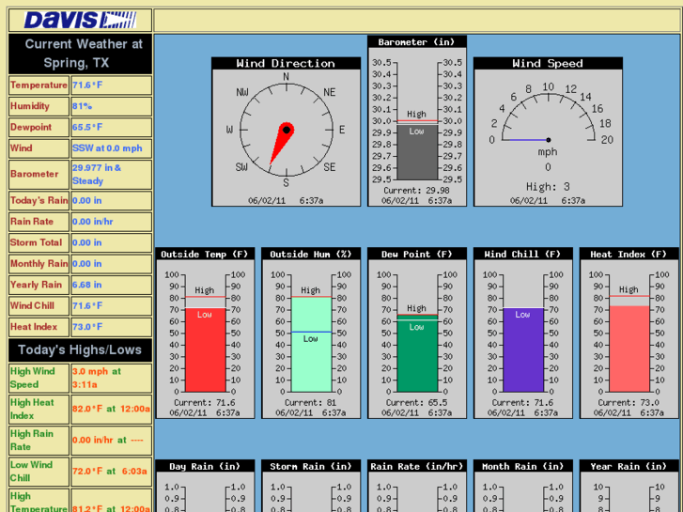The width and height of the screenshot is (683, 512).
Task: Click the Storm Rain graph panel
Action: [310, 486]
